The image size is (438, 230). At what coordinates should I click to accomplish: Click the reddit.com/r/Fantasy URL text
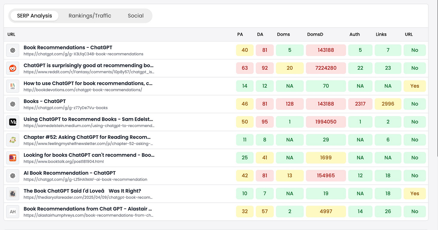point(89,72)
